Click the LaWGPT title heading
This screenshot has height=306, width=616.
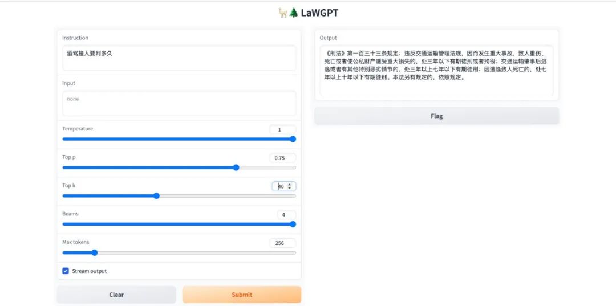[319, 13]
